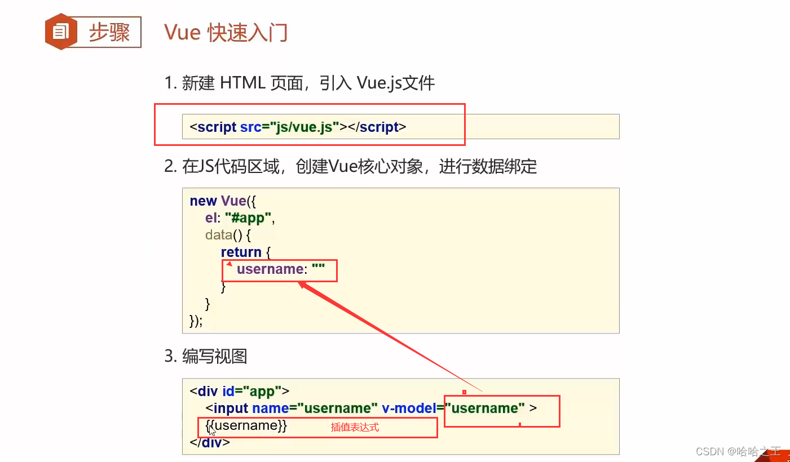The height and width of the screenshot is (462, 790).
Task: Click the code line data() {
Action: pos(227,235)
